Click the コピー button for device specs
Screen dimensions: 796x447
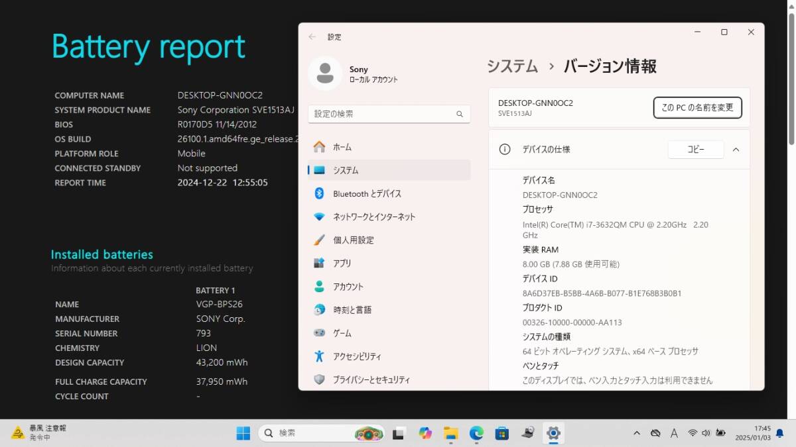point(696,150)
